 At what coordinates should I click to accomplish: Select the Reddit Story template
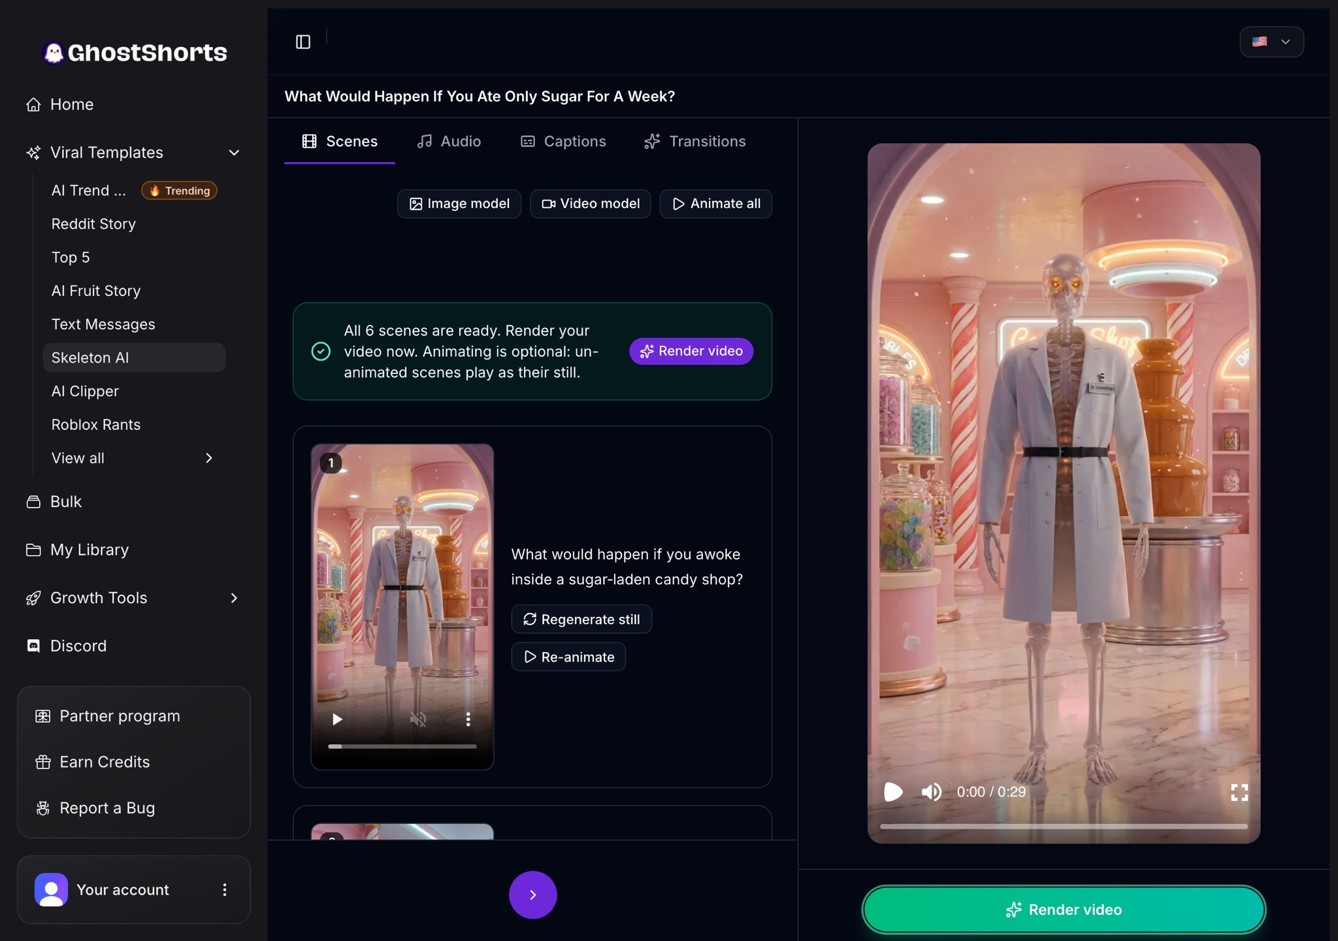point(94,224)
